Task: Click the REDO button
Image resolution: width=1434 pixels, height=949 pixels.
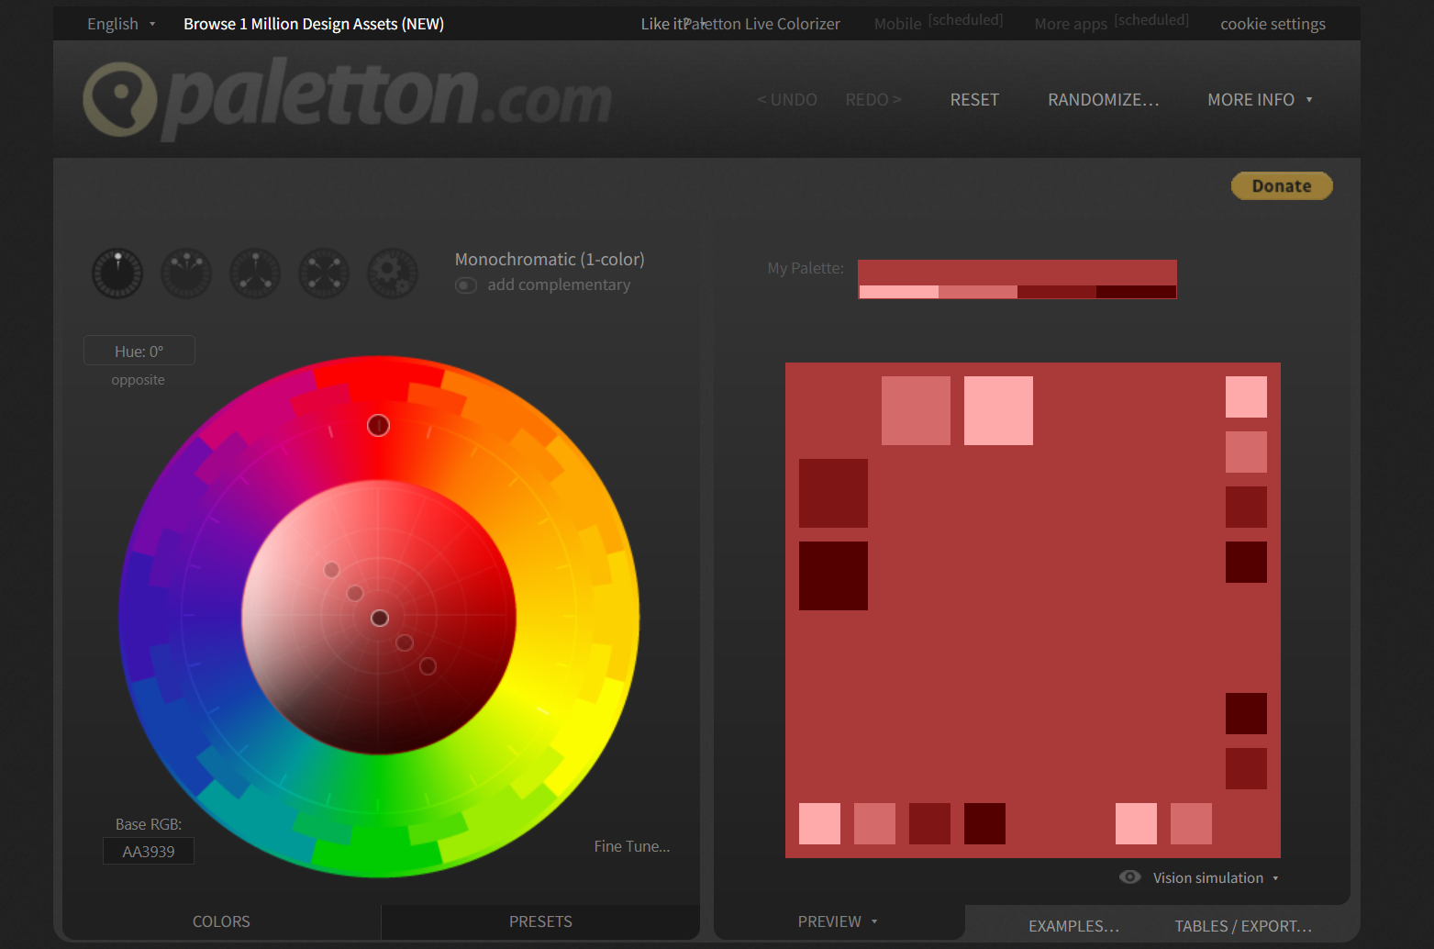Action: pyautogui.click(x=873, y=99)
